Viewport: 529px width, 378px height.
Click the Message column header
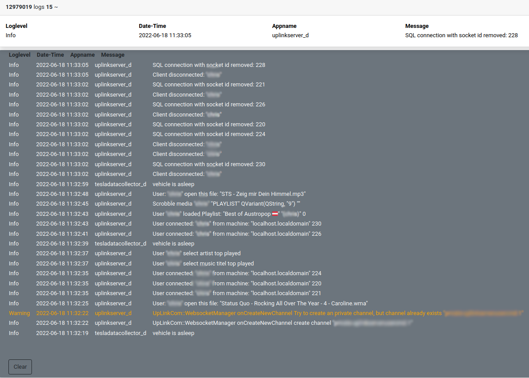pos(112,55)
